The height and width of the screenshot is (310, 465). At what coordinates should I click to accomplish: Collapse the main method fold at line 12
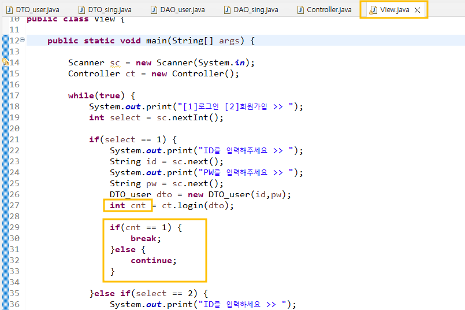[x=23, y=40]
